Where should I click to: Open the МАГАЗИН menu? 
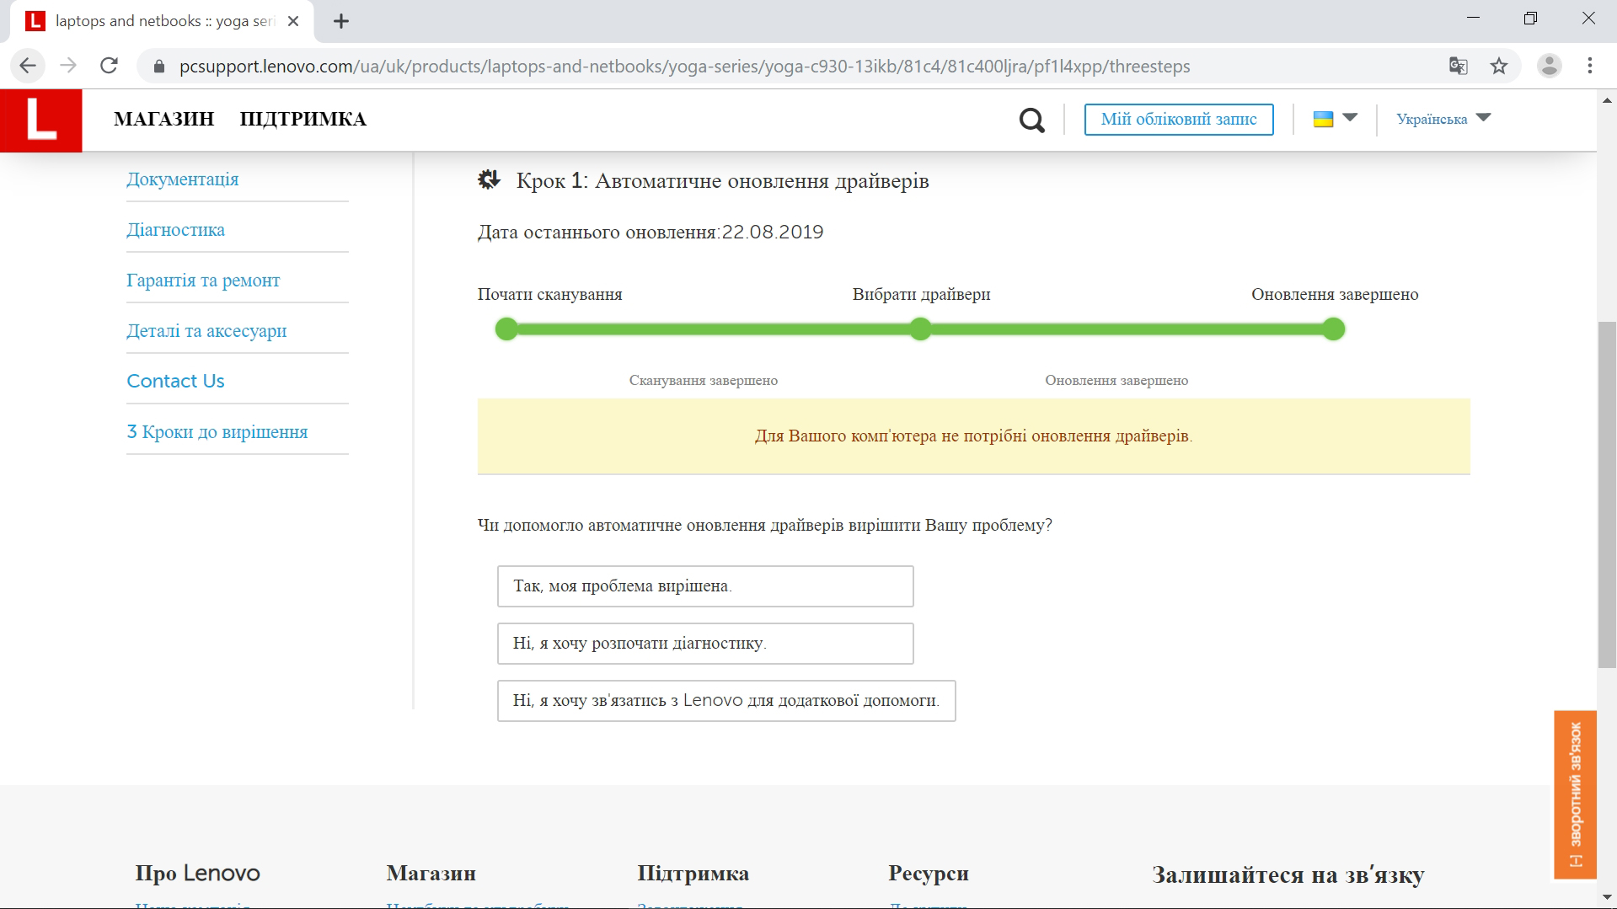point(164,119)
